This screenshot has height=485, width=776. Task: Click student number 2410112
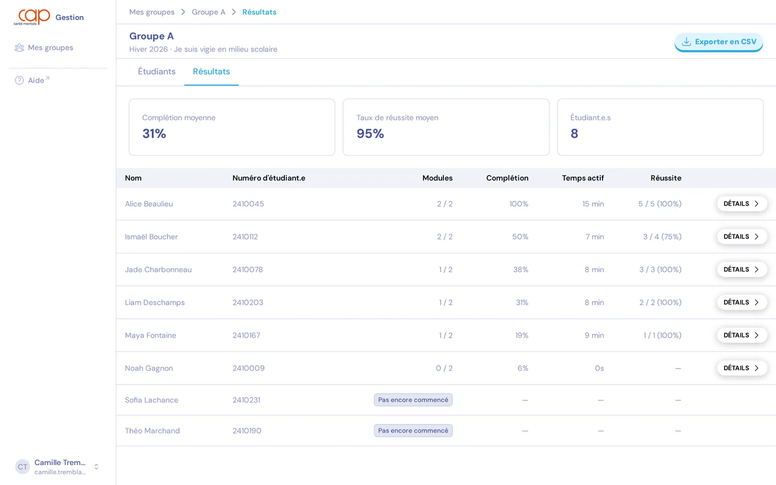245,237
